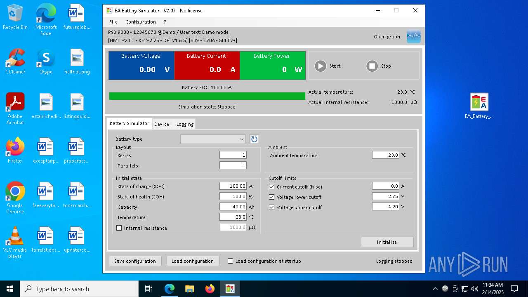Select EA Battery Simulator taskbar button
The width and height of the screenshot is (528, 297).
[230, 289]
